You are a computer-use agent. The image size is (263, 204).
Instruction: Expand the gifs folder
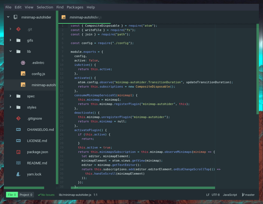(10, 40)
